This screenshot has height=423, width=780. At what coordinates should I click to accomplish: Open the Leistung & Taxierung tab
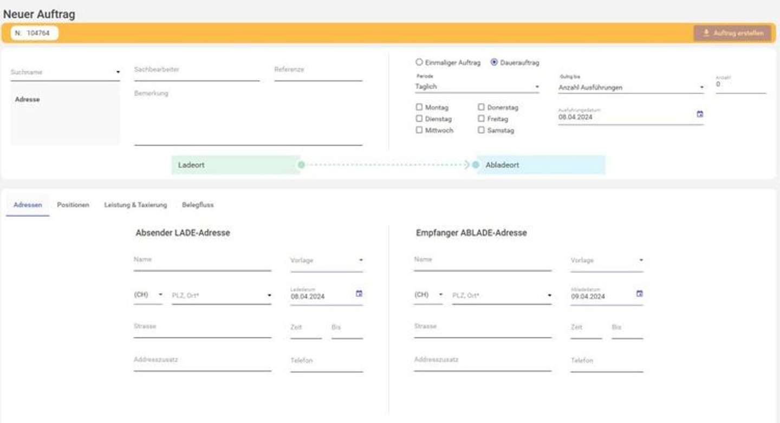point(135,205)
